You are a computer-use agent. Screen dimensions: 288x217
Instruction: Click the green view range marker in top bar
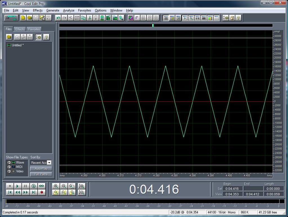tap(153, 26)
